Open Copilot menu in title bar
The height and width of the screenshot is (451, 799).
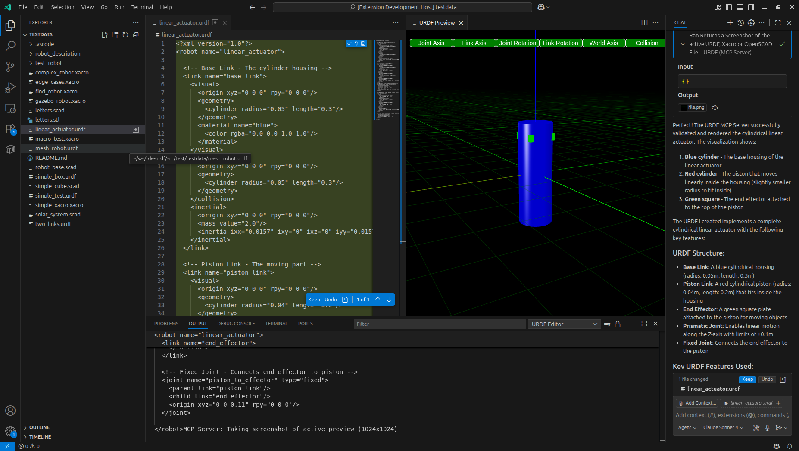pyautogui.click(x=543, y=7)
